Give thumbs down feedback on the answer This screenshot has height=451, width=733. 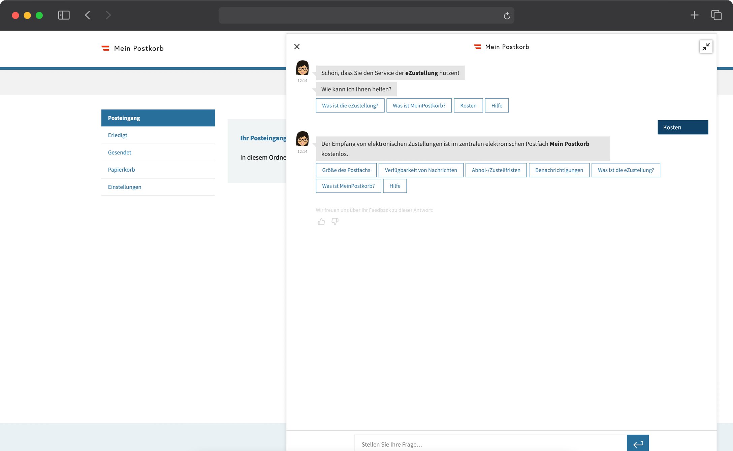click(x=335, y=221)
